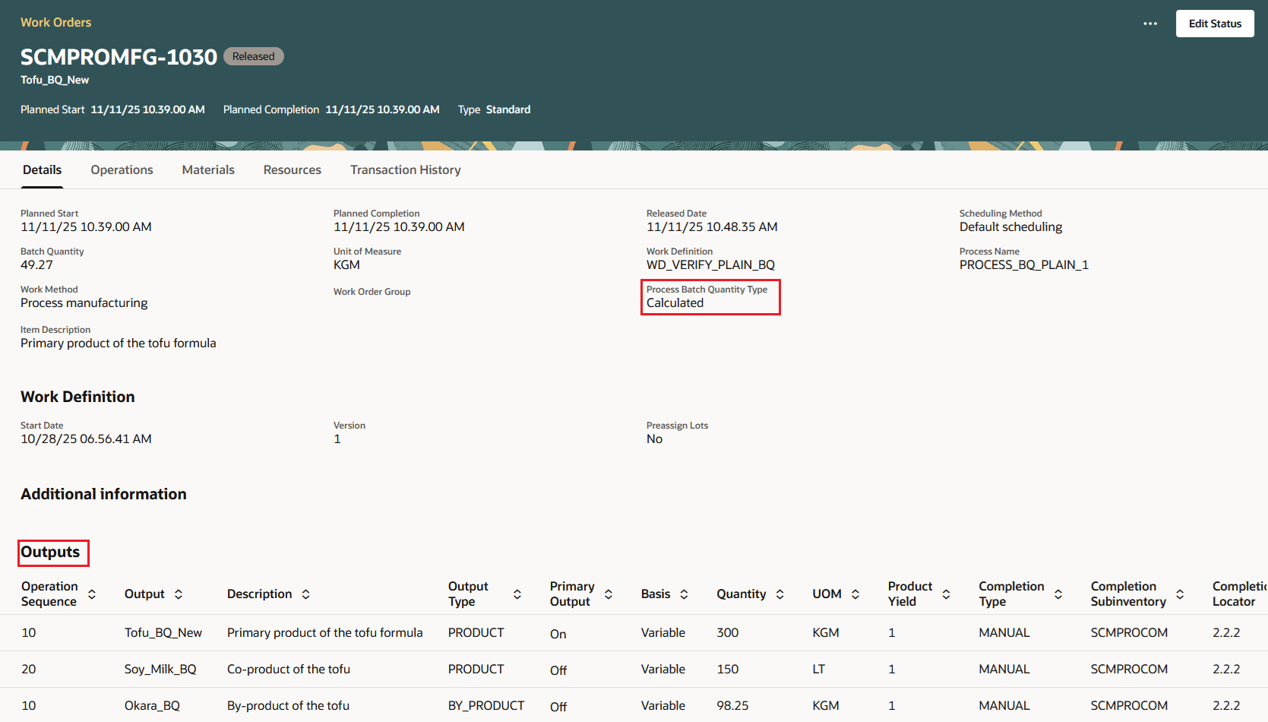Open sort options on Output Type column
The height and width of the screenshot is (722, 1268).
point(517,594)
